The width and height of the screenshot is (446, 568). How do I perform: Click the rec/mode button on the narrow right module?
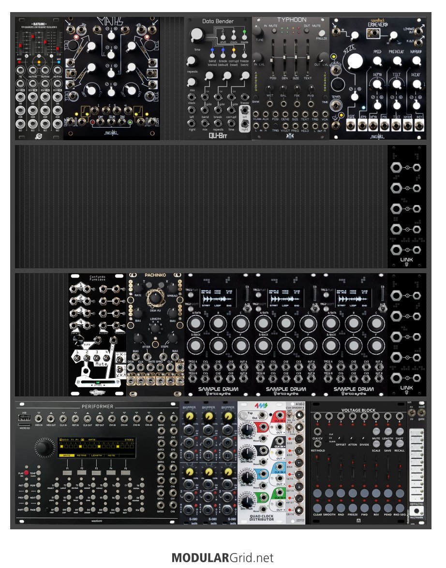[x=416, y=511]
